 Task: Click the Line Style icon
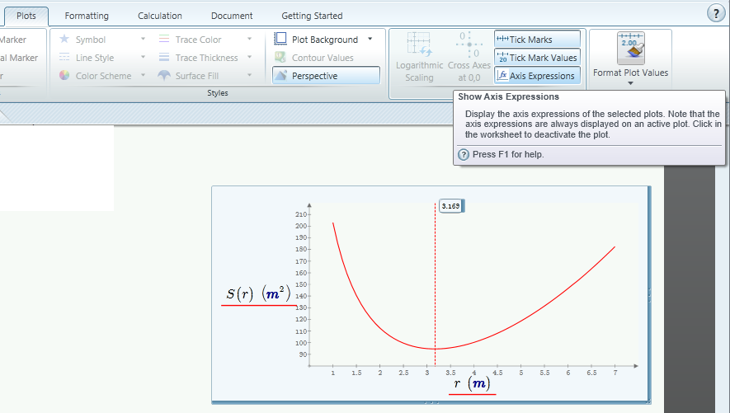64,57
